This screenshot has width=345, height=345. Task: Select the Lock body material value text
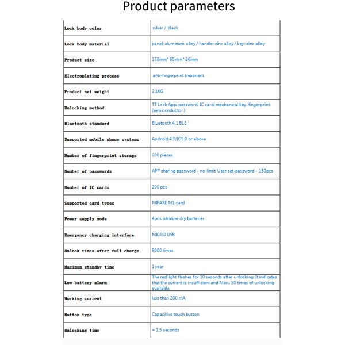pos(208,44)
